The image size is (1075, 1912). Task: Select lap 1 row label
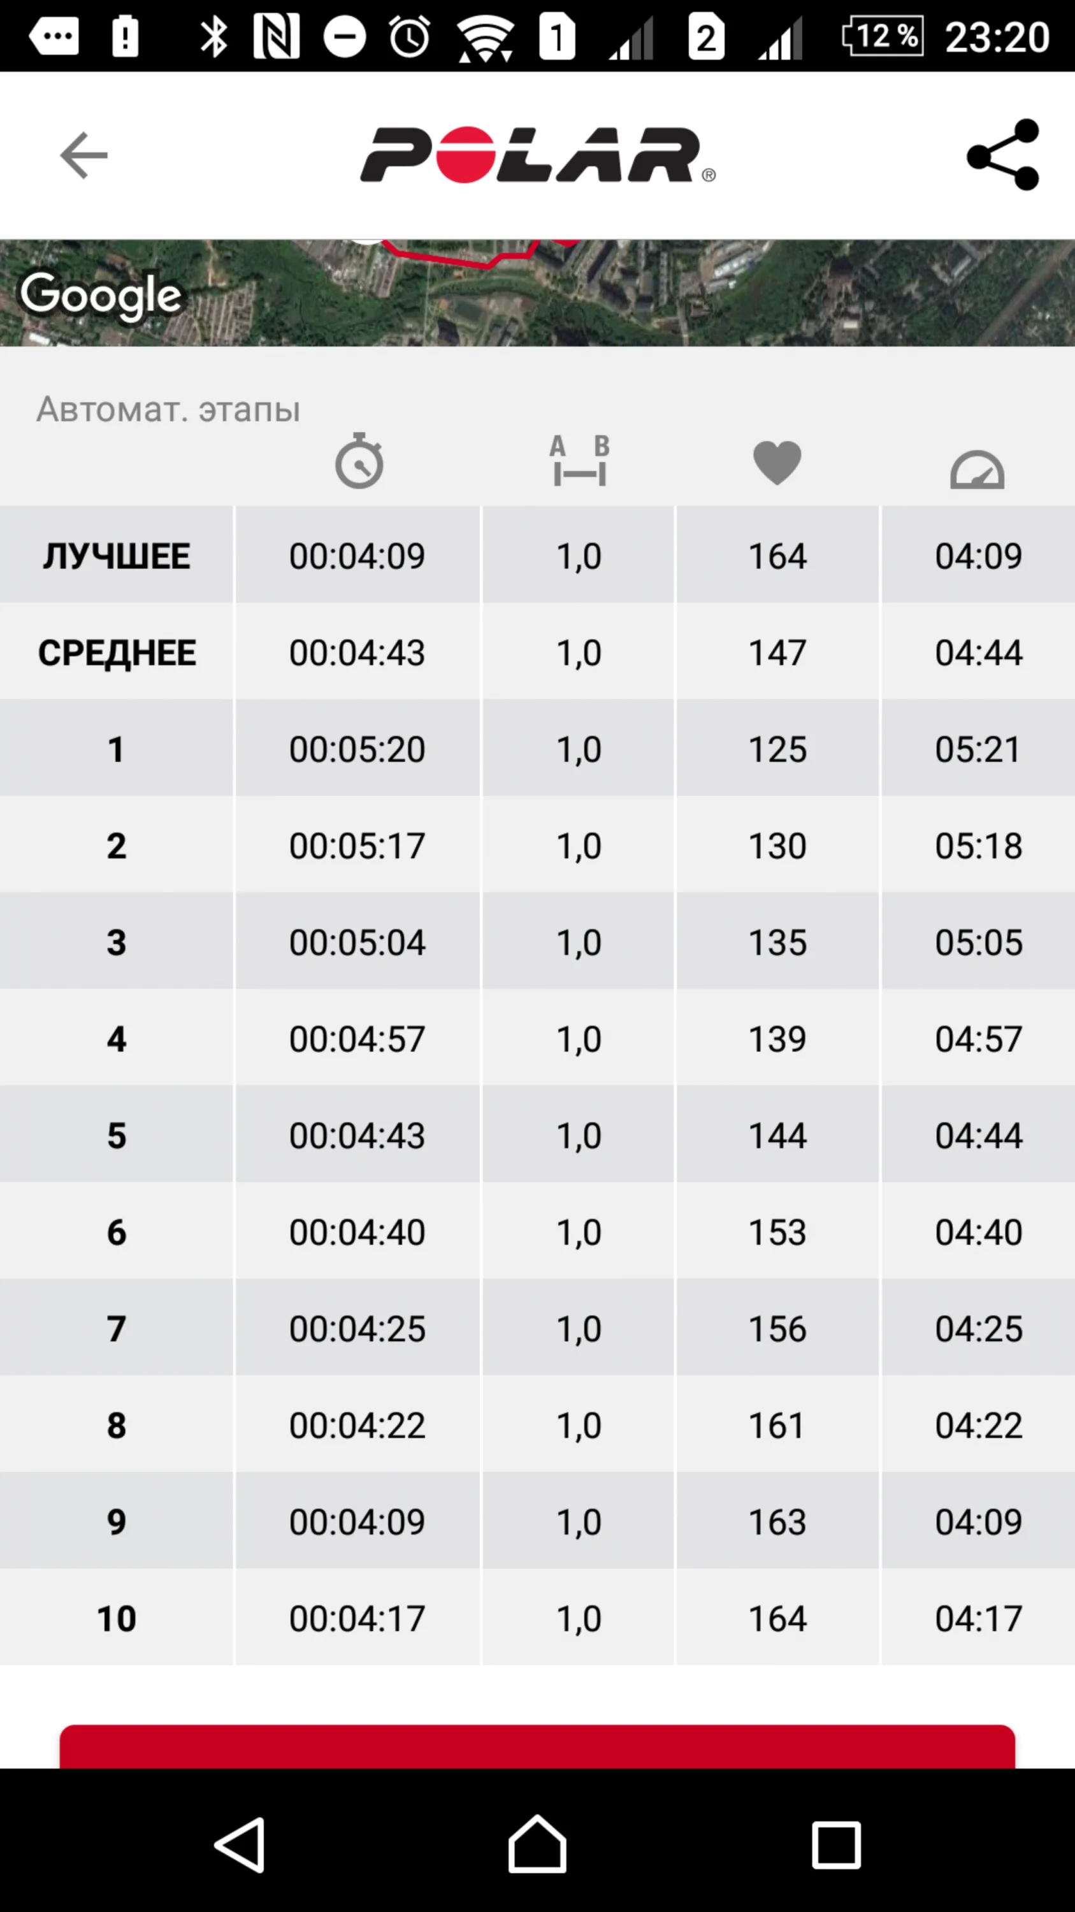click(x=117, y=749)
